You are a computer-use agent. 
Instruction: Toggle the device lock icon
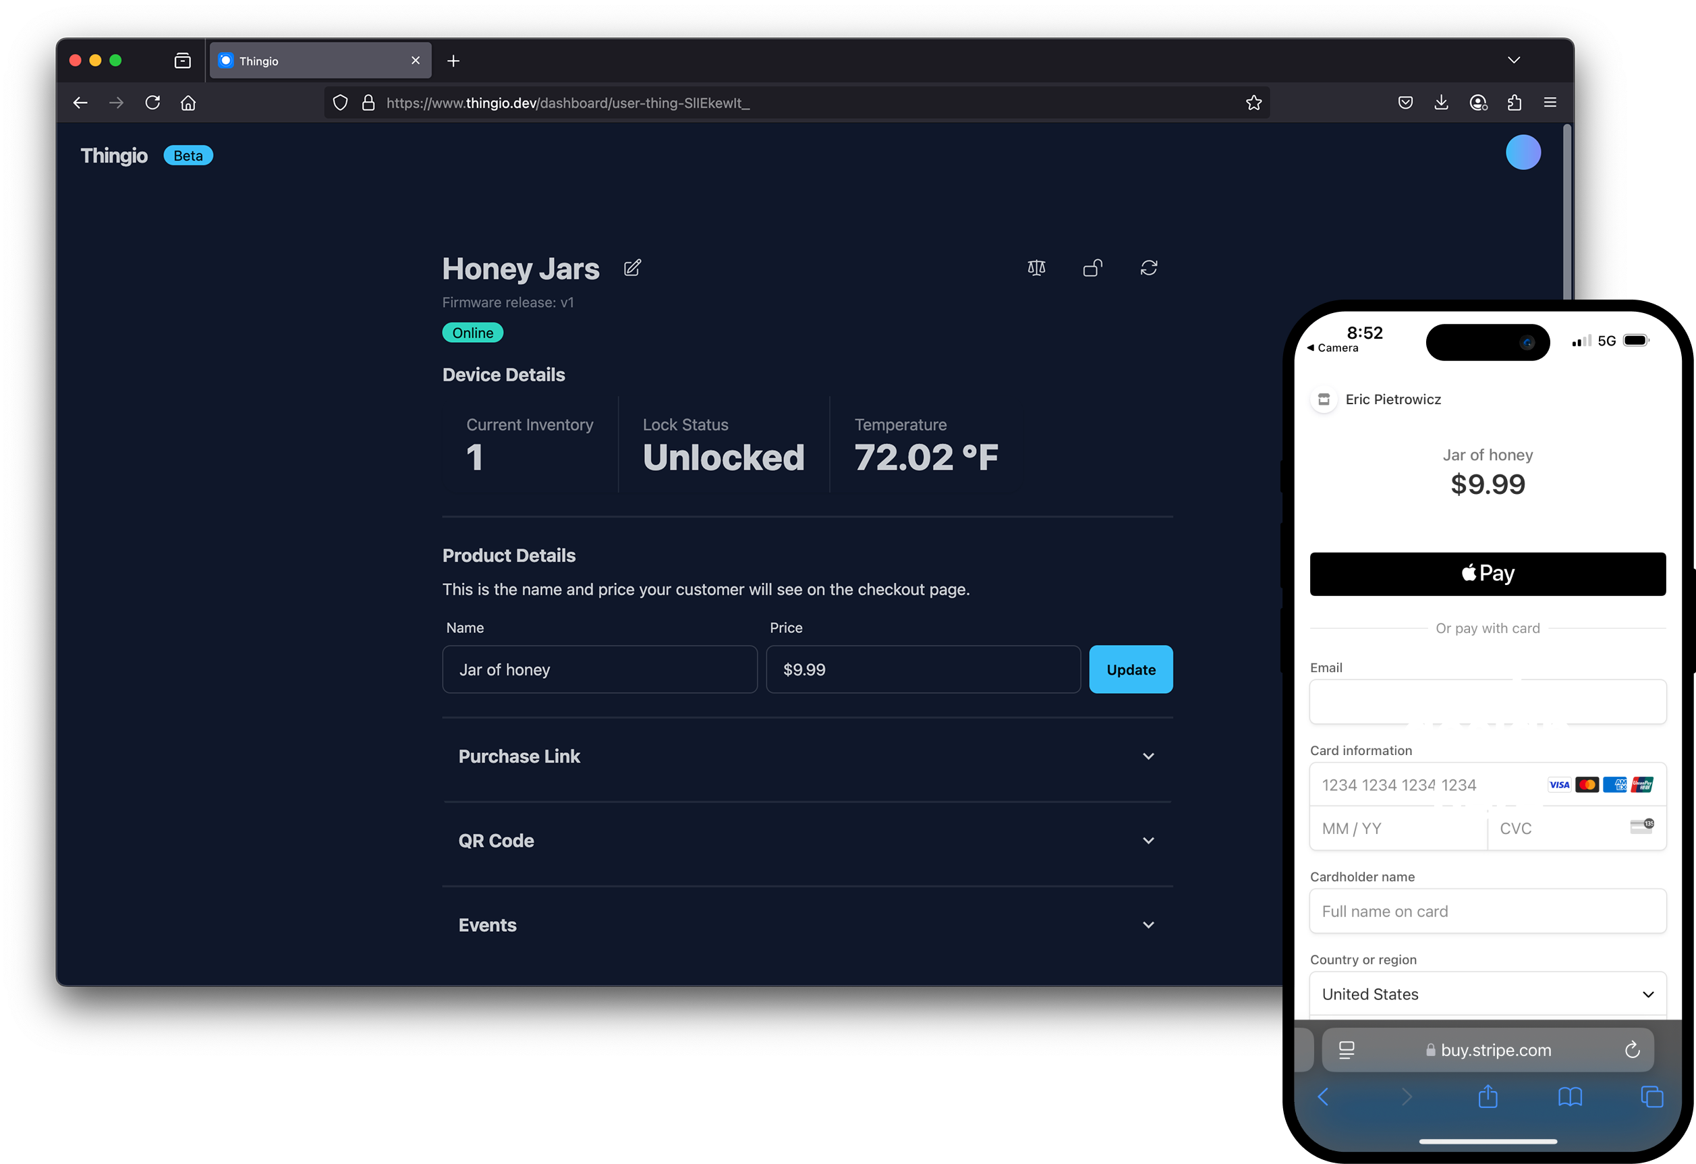tap(1092, 268)
